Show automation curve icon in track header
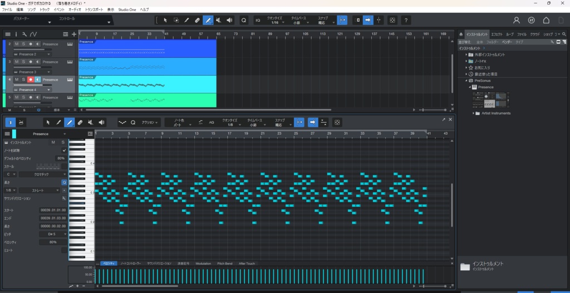The height and width of the screenshot is (293, 570). (33, 34)
